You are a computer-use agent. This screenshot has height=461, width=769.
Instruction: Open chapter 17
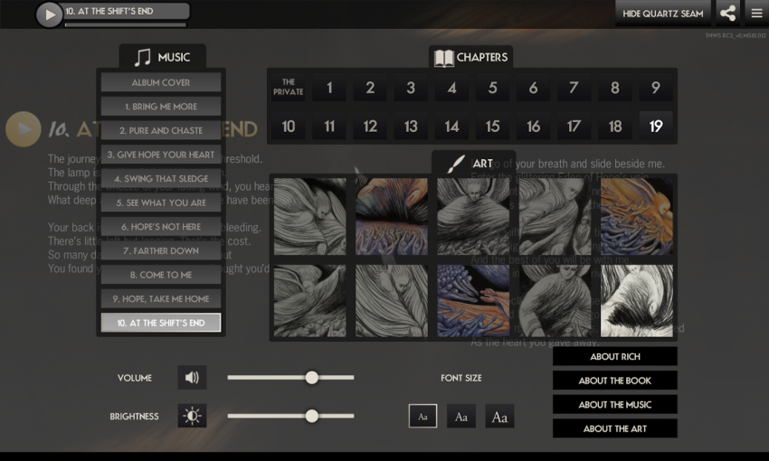tap(574, 126)
